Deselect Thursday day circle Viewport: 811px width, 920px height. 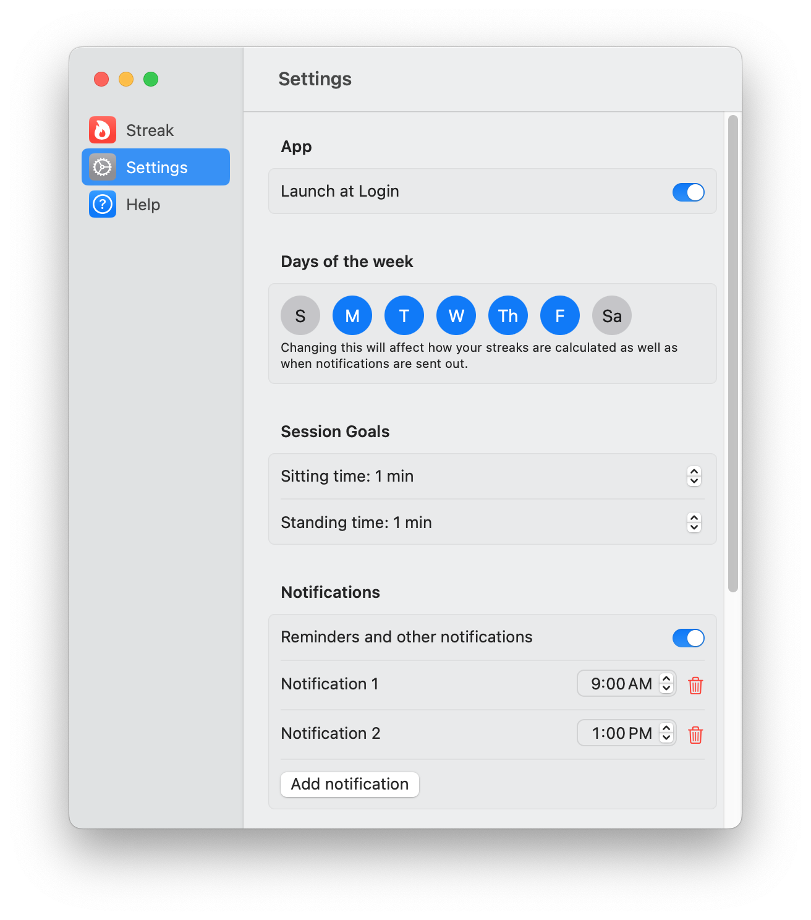click(508, 315)
